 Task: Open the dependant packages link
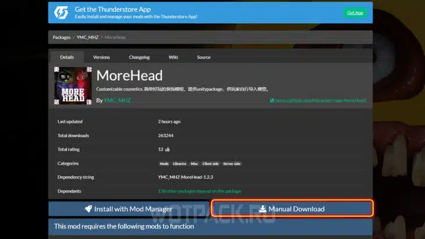[x=200, y=191]
